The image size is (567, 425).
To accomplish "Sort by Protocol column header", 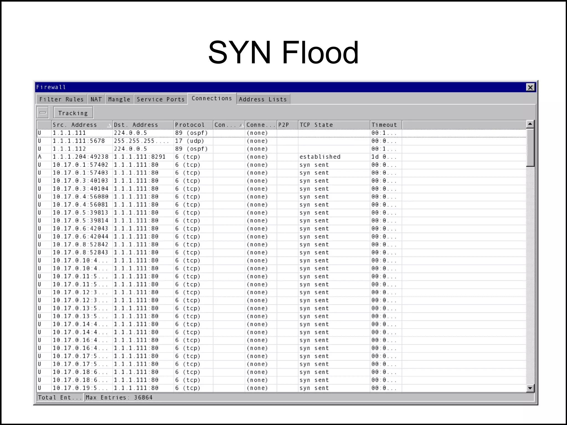I will (x=194, y=125).
